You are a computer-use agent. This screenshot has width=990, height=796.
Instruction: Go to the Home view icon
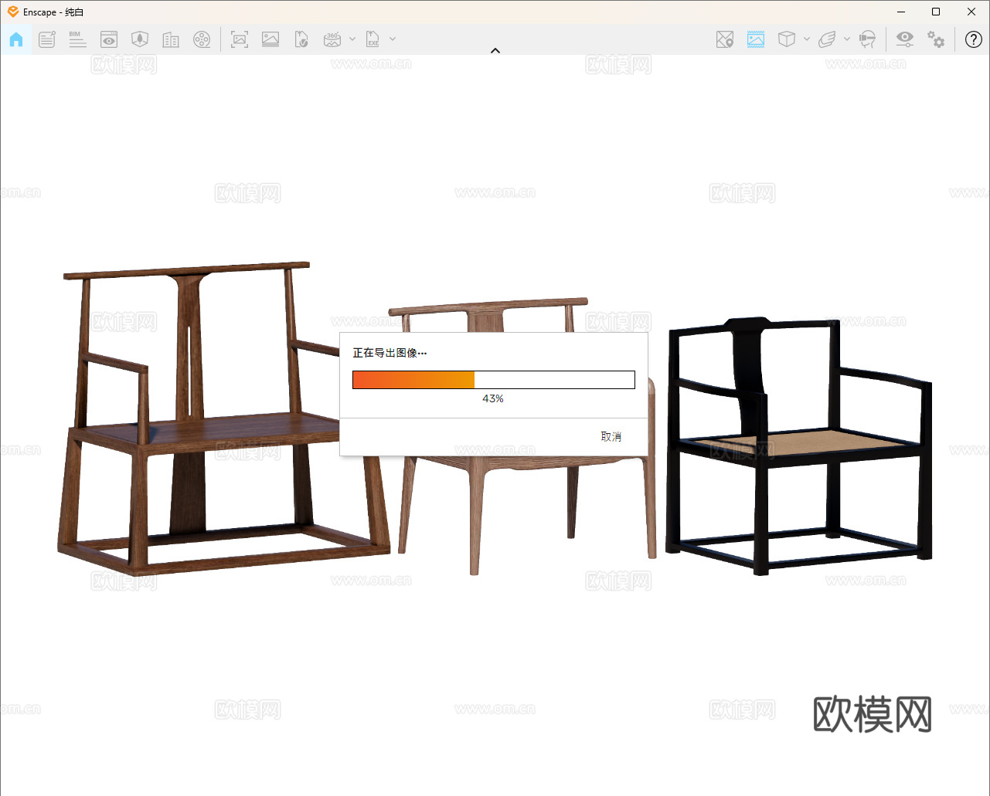click(16, 39)
